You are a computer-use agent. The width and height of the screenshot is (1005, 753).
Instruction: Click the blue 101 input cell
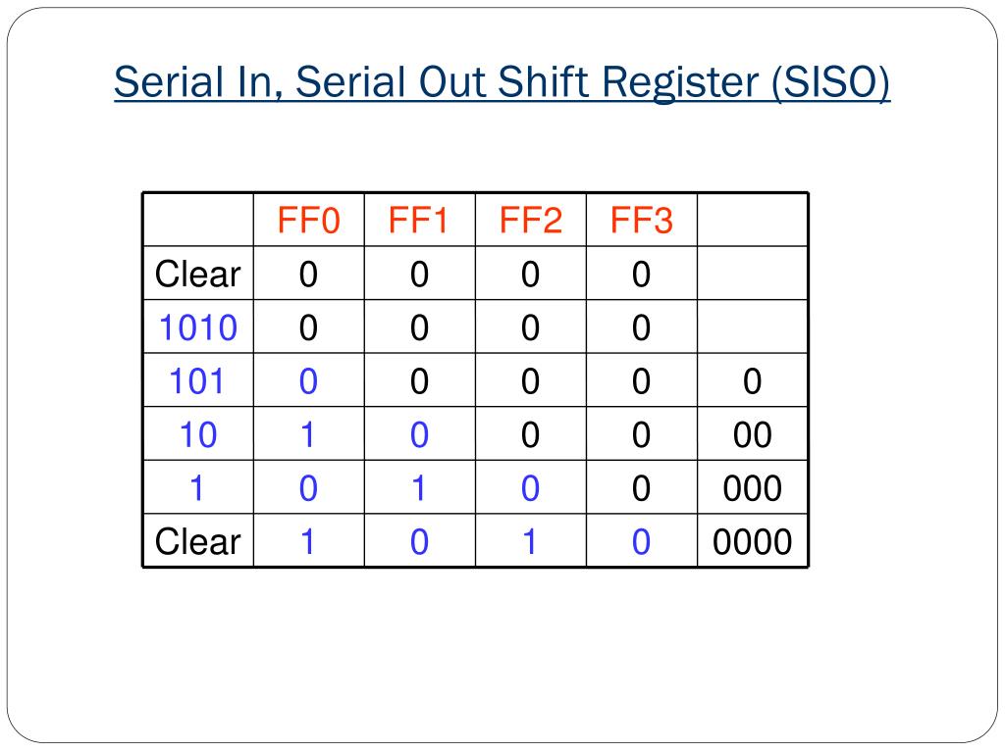pyautogui.click(x=197, y=381)
